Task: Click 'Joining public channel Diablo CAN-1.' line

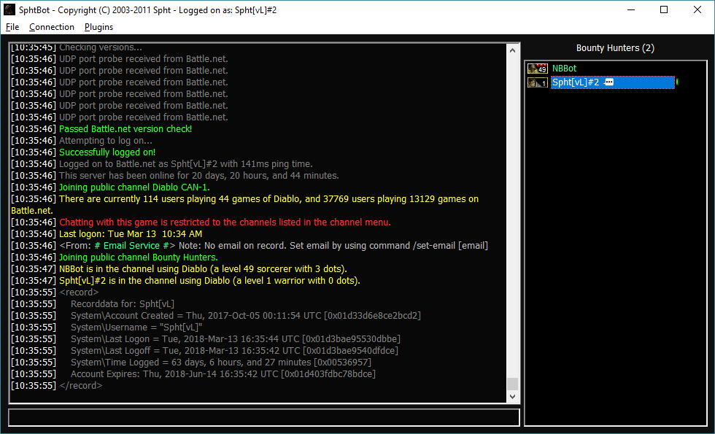Action: click(134, 187)
